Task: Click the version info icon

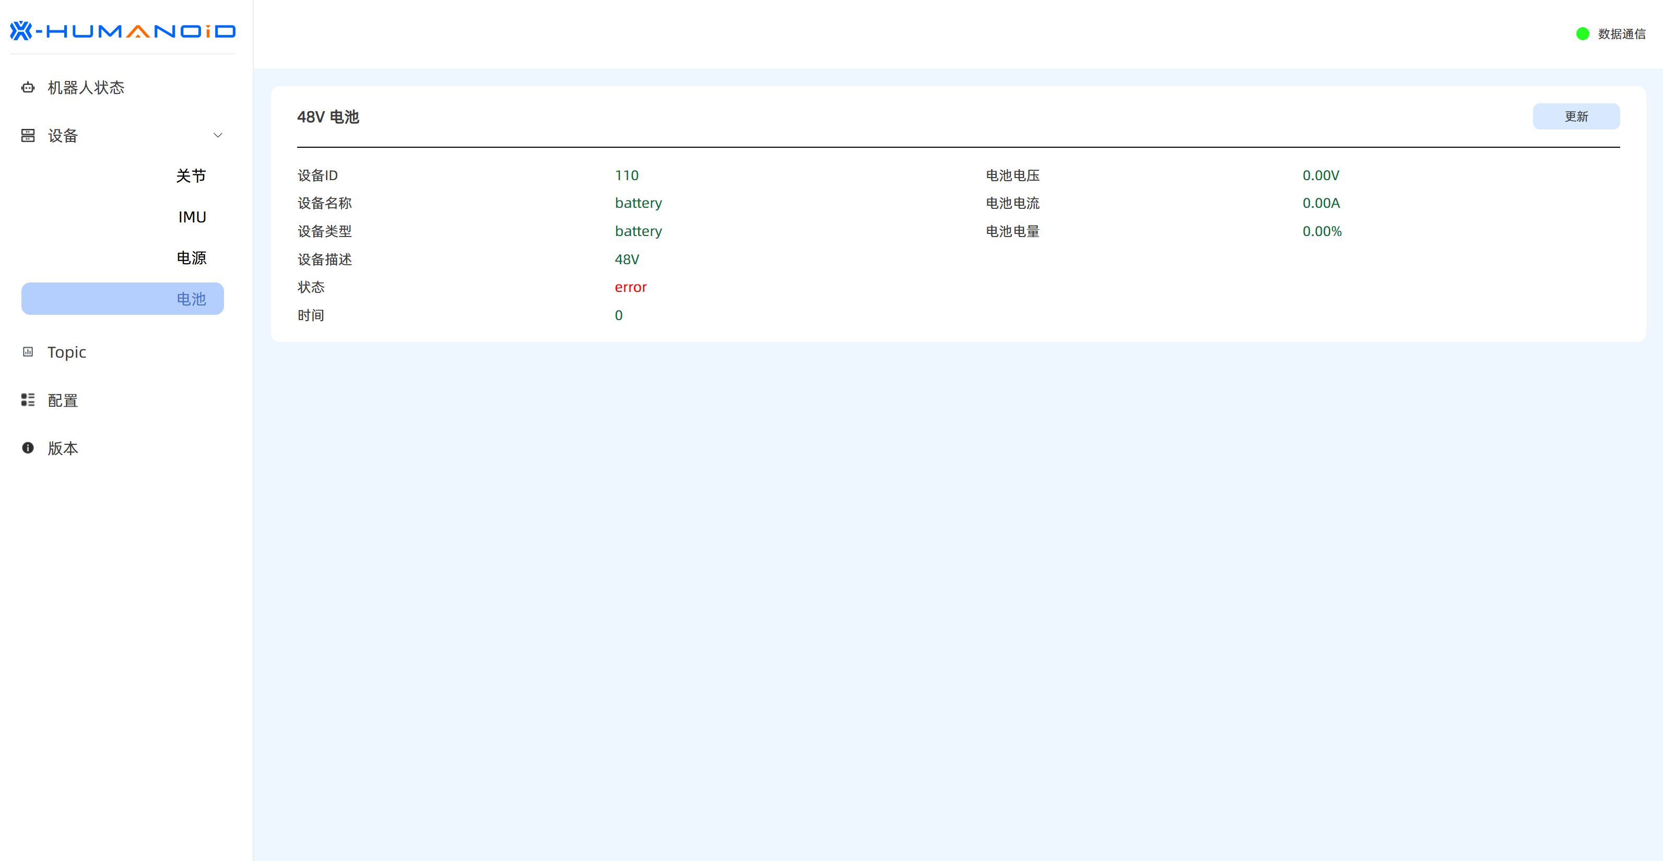Action: click(28, 448)
